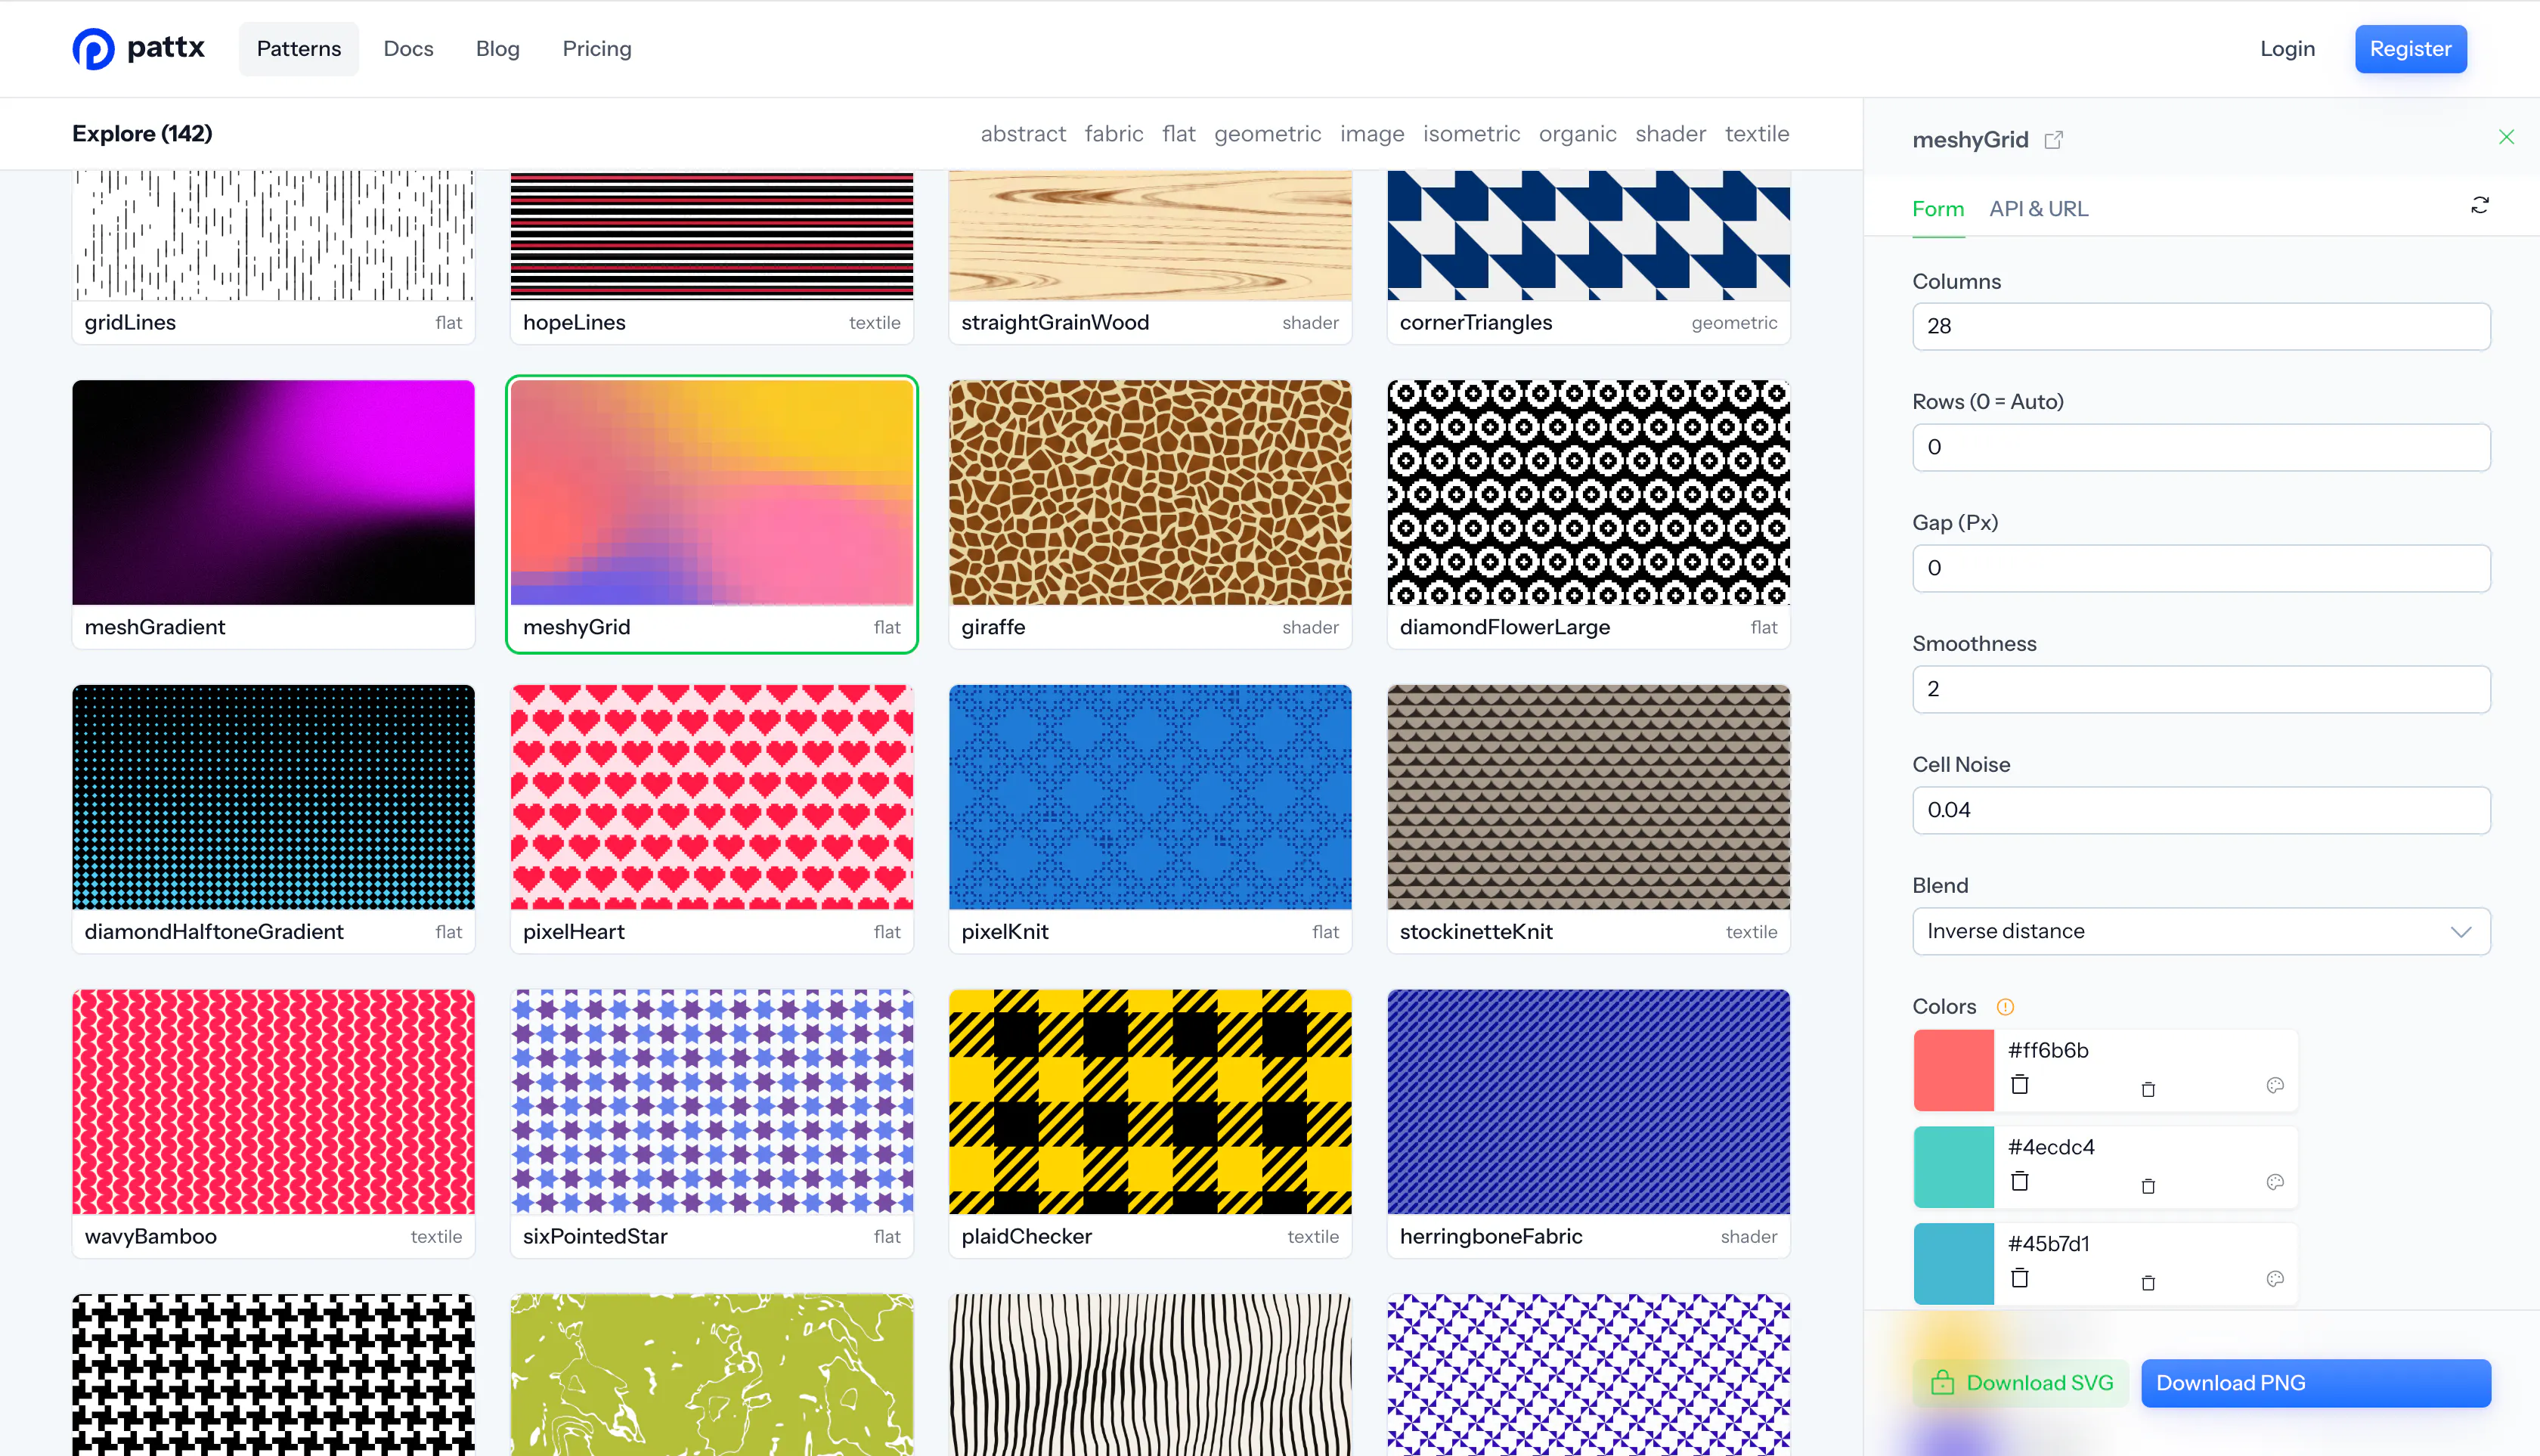Filter patterns by the geometric category in Explore bar
This screenshot has width=2540, height=1456.
coord(1267,134)
